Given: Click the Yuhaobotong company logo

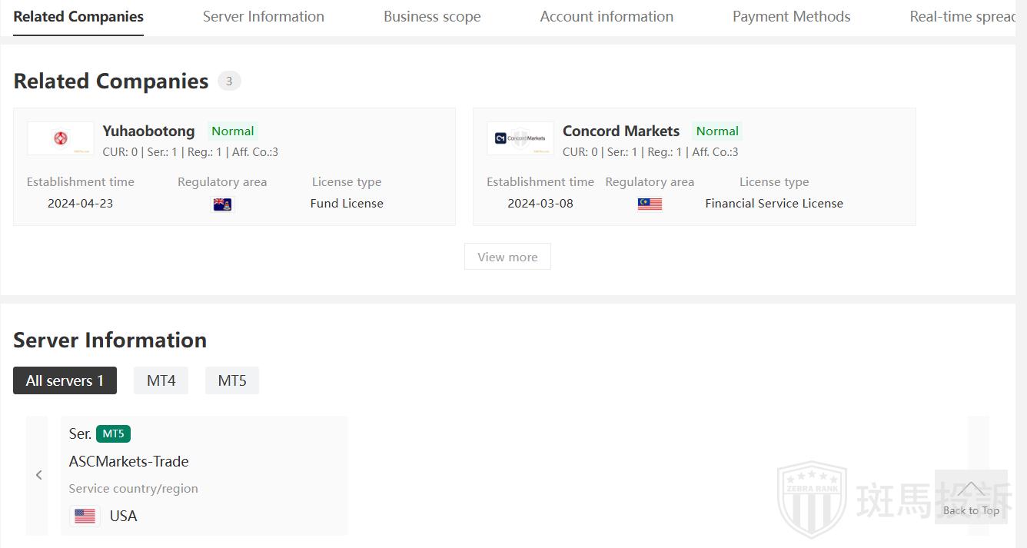Looking at the screenshot, I should coord(61,138).
